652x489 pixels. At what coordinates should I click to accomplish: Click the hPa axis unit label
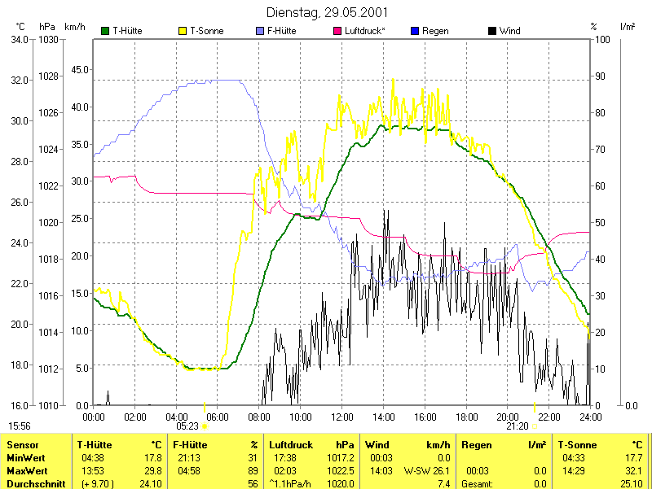pyautogui.click(x=47, y=27)
